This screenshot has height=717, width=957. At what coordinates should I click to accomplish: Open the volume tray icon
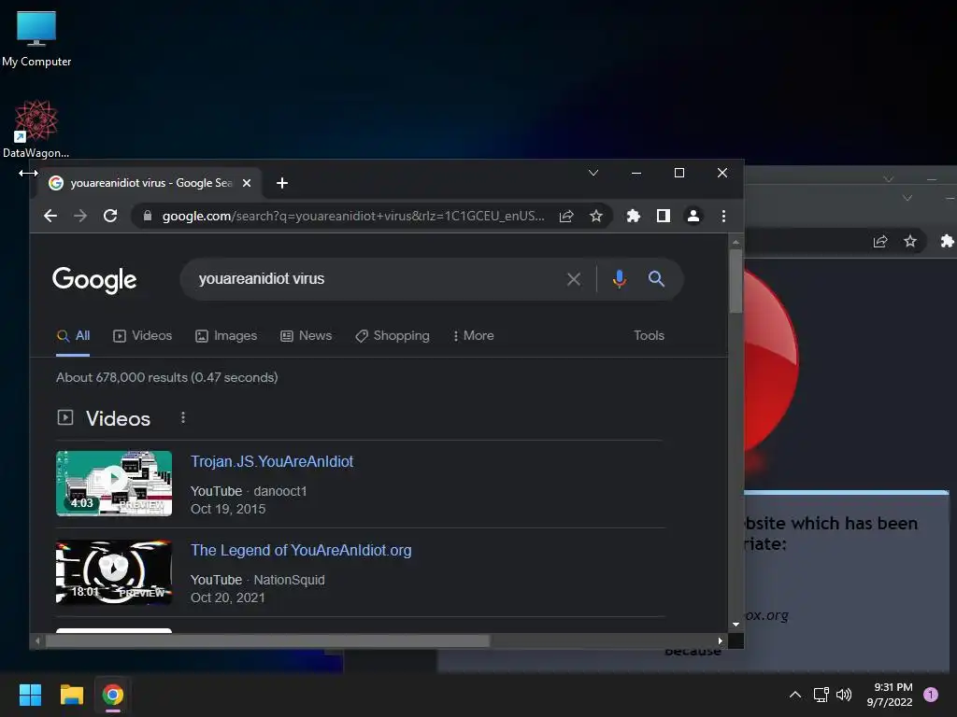tap(844, 695)
